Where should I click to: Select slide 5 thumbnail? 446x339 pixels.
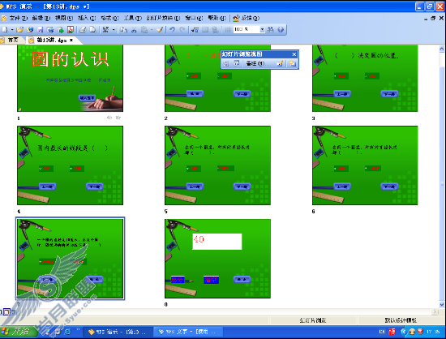(217, 165)
